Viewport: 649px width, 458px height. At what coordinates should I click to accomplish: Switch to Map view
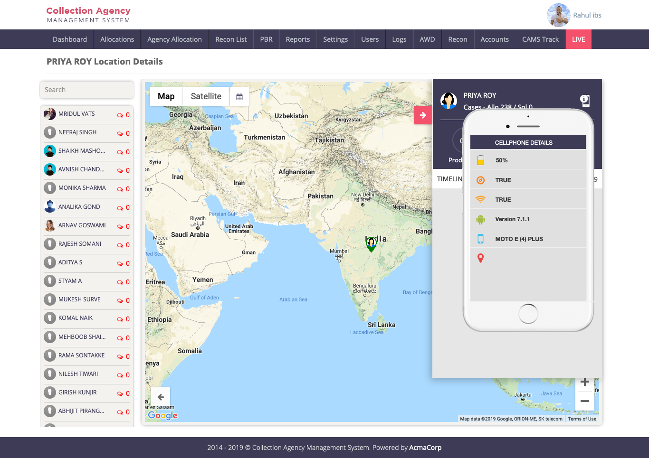(x=166, y=96)
